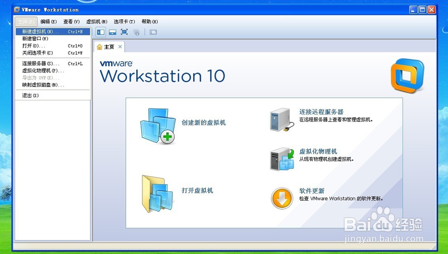
Task: Click the 创建新的虚拟机 link
Action: (x=204, y=123)
